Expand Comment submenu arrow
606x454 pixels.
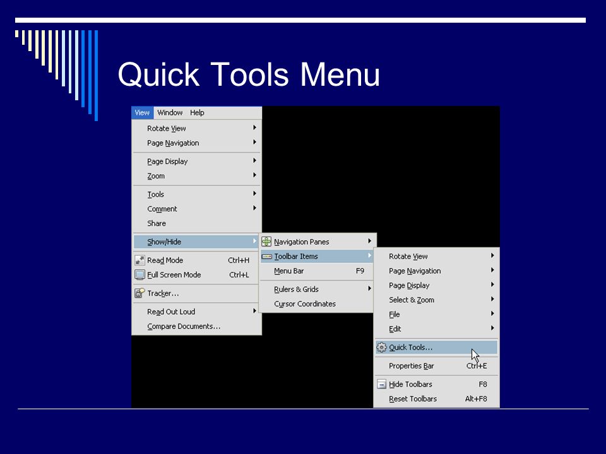254,209
